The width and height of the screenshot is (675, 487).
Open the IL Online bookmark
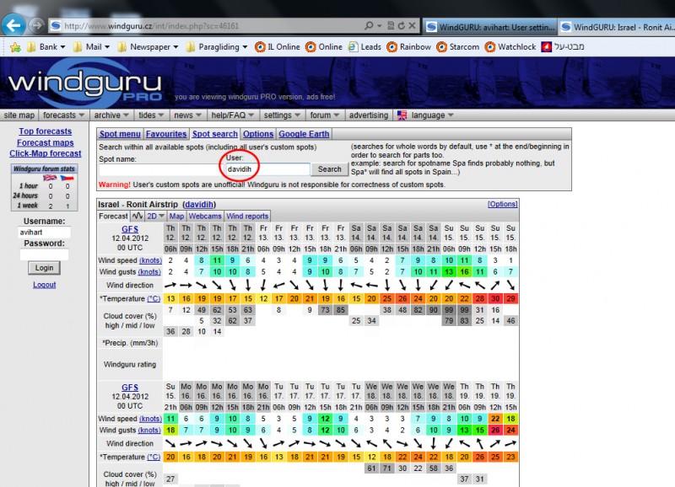[278, 47]
